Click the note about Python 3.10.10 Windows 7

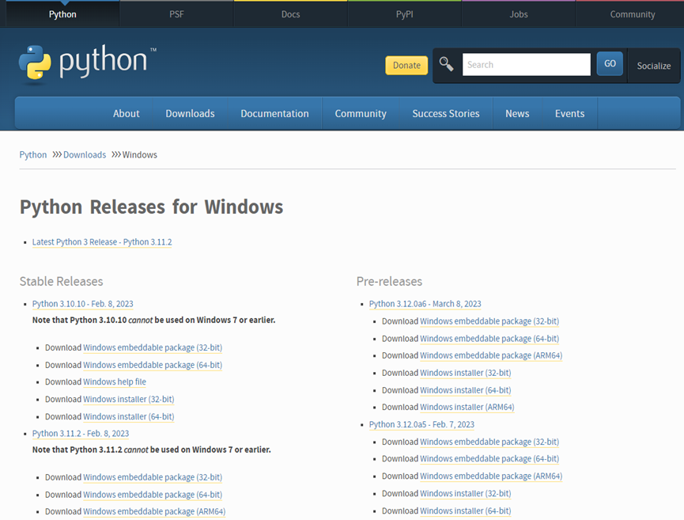click(153, 320)
